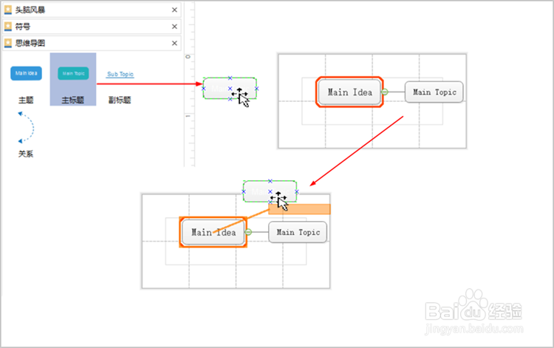Click the 头脑风暴 library icon
Image resolution: width=554 pixels, height=348 pixels.
point(8,10)
